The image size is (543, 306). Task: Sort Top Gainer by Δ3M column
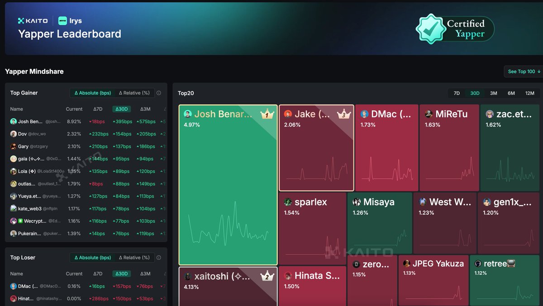pyautogui.click(x=145, y=109)
